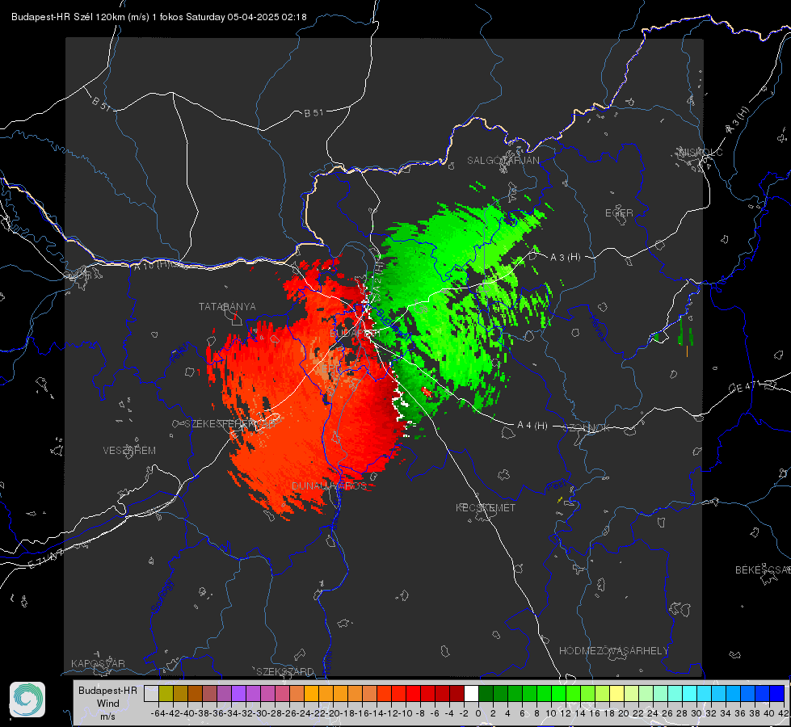Click the swirl logo icon beside the legend
The width and height of the screenshot is (791, 727).
(x=27, y=700)
